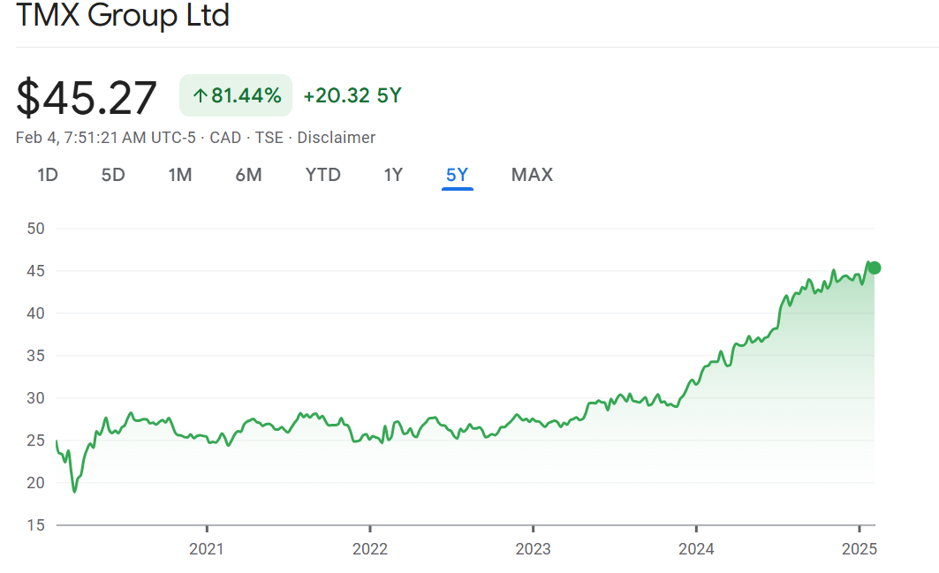The image size is (939, 573).
Task: Open the 6M time range
Action: click(x=248, y=175)
